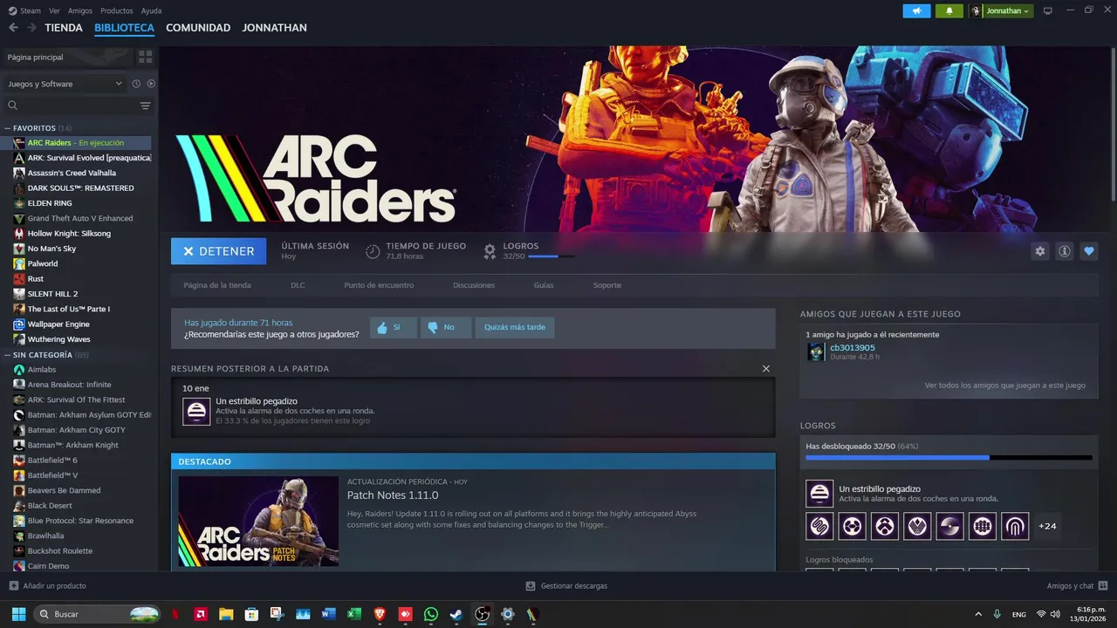
Task: Go back with the left navigation arrow
Action: click(13, 28)
